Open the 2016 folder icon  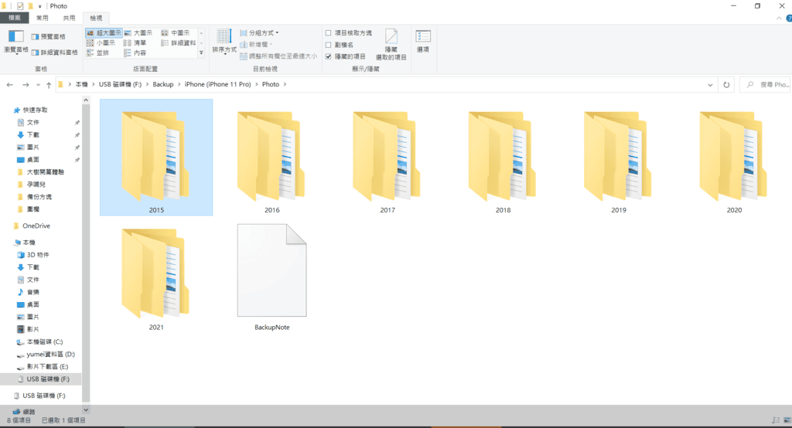pyautogui.click(x=271, y=156)
